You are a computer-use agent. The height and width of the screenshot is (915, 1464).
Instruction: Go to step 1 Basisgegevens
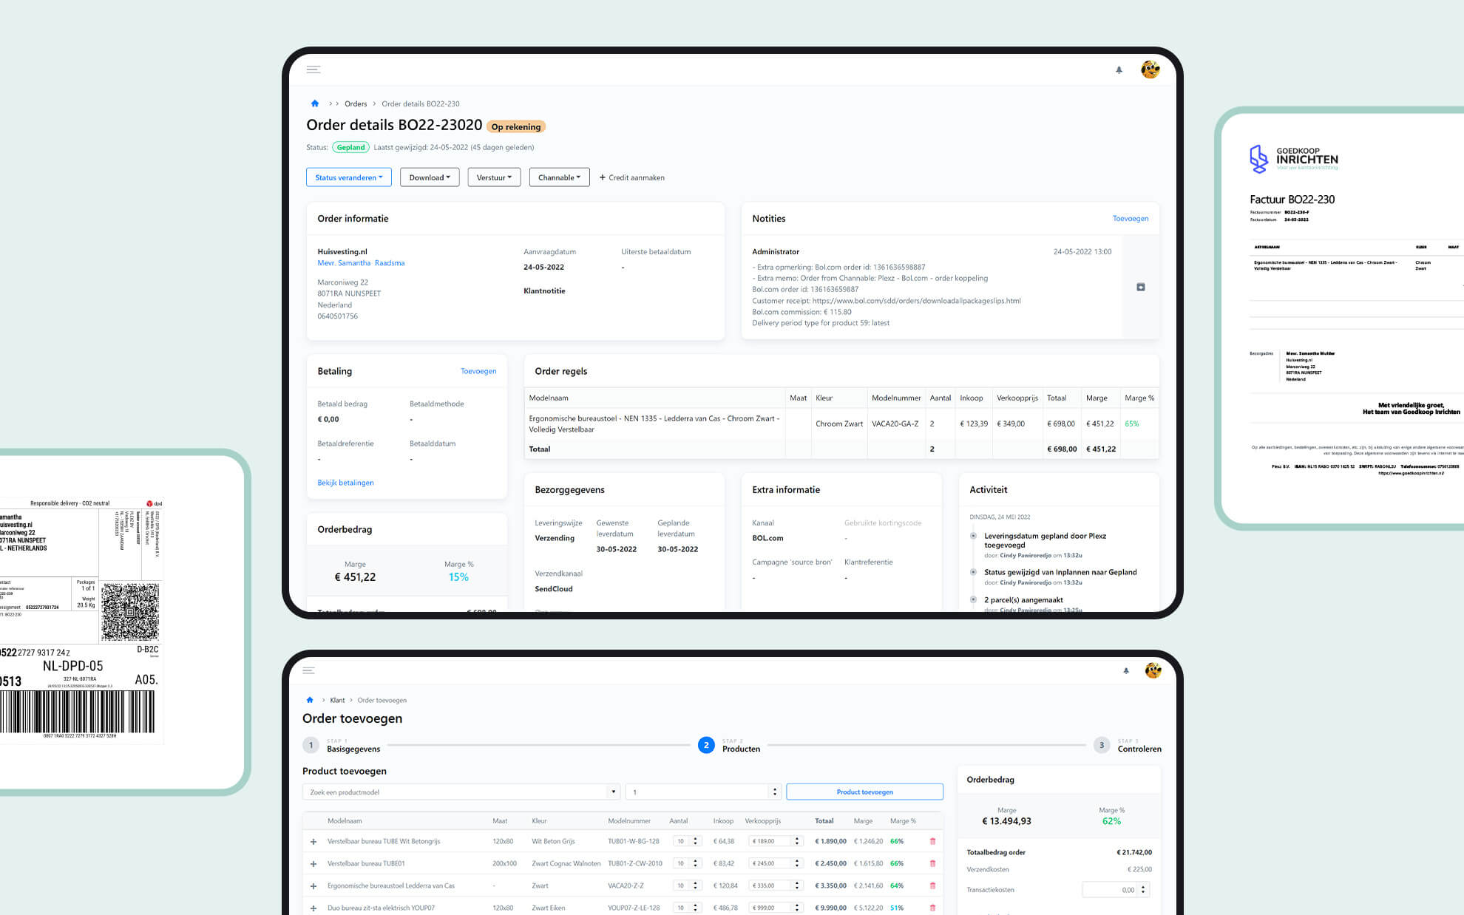coord(342,745)
